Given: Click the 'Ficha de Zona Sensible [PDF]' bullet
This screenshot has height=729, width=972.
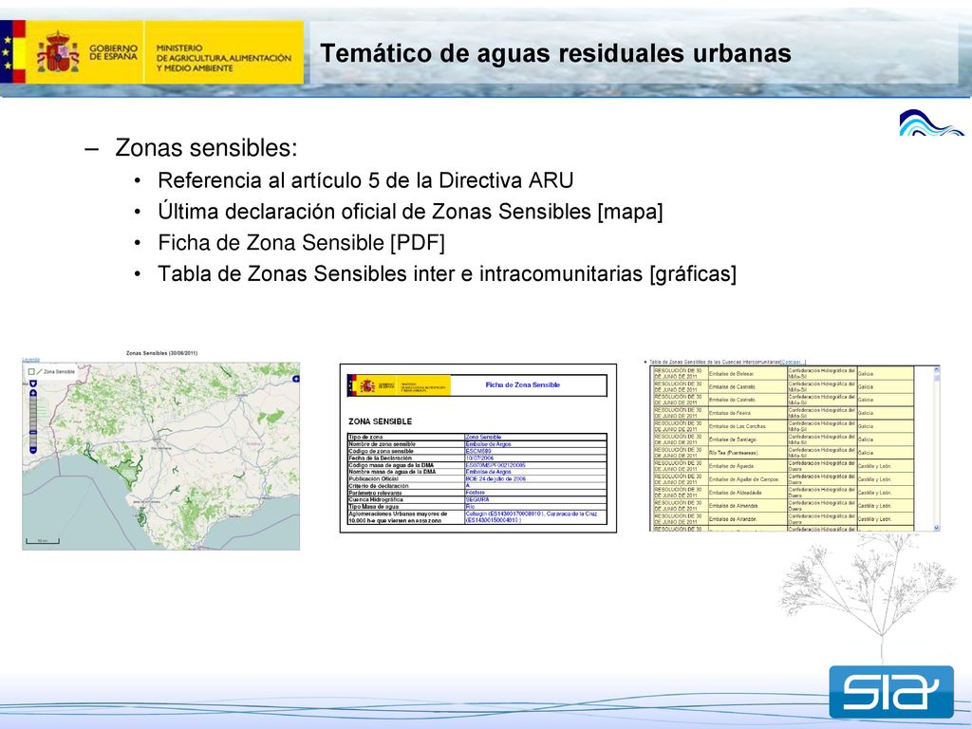Looking at the screenshot, I should point(301,242).
